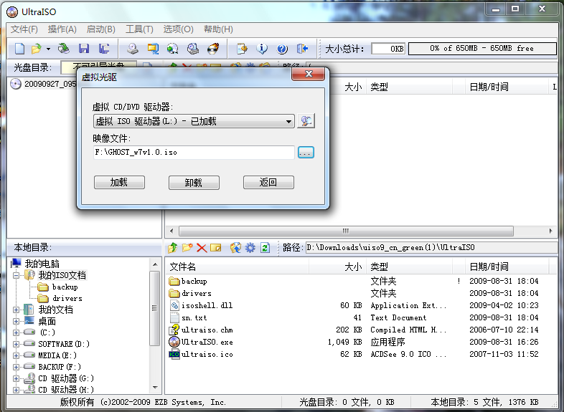The image size is (564, 412).
Task: Click the detect drive icon beside the combo box
Action: pyautogui.click(x=306, y=121)
